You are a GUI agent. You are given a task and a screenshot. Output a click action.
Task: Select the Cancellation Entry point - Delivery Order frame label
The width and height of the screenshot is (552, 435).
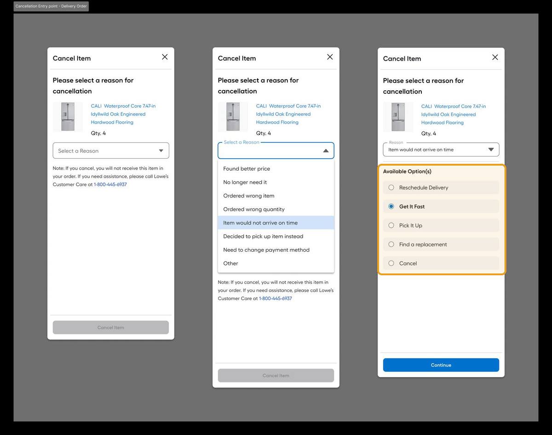tap(51, 6)
